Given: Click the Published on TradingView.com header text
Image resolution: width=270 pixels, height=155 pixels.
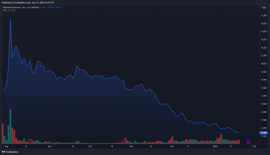Looking at the screenshot, I should 28,3.
